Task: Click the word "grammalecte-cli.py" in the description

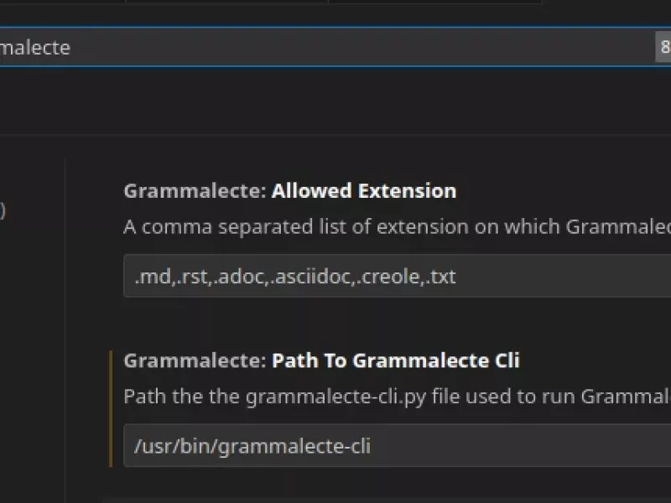Action: pyautogui.click(x=336, y=397)
